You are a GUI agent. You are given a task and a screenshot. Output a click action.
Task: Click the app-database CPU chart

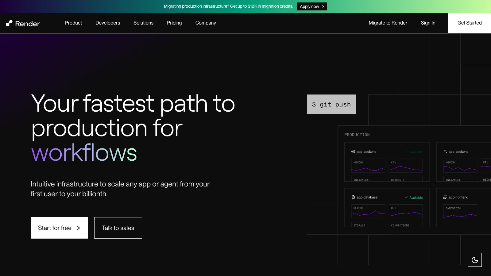coord(406,211)
